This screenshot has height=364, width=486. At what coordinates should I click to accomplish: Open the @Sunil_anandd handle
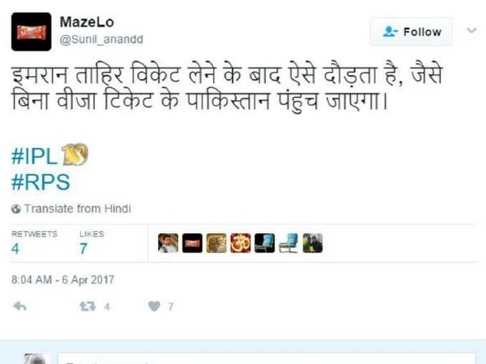coord(101,39)
